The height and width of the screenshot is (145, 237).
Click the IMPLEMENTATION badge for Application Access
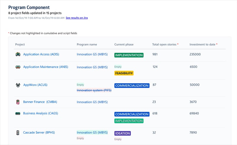pyautogui.click(x=129, y=55)
